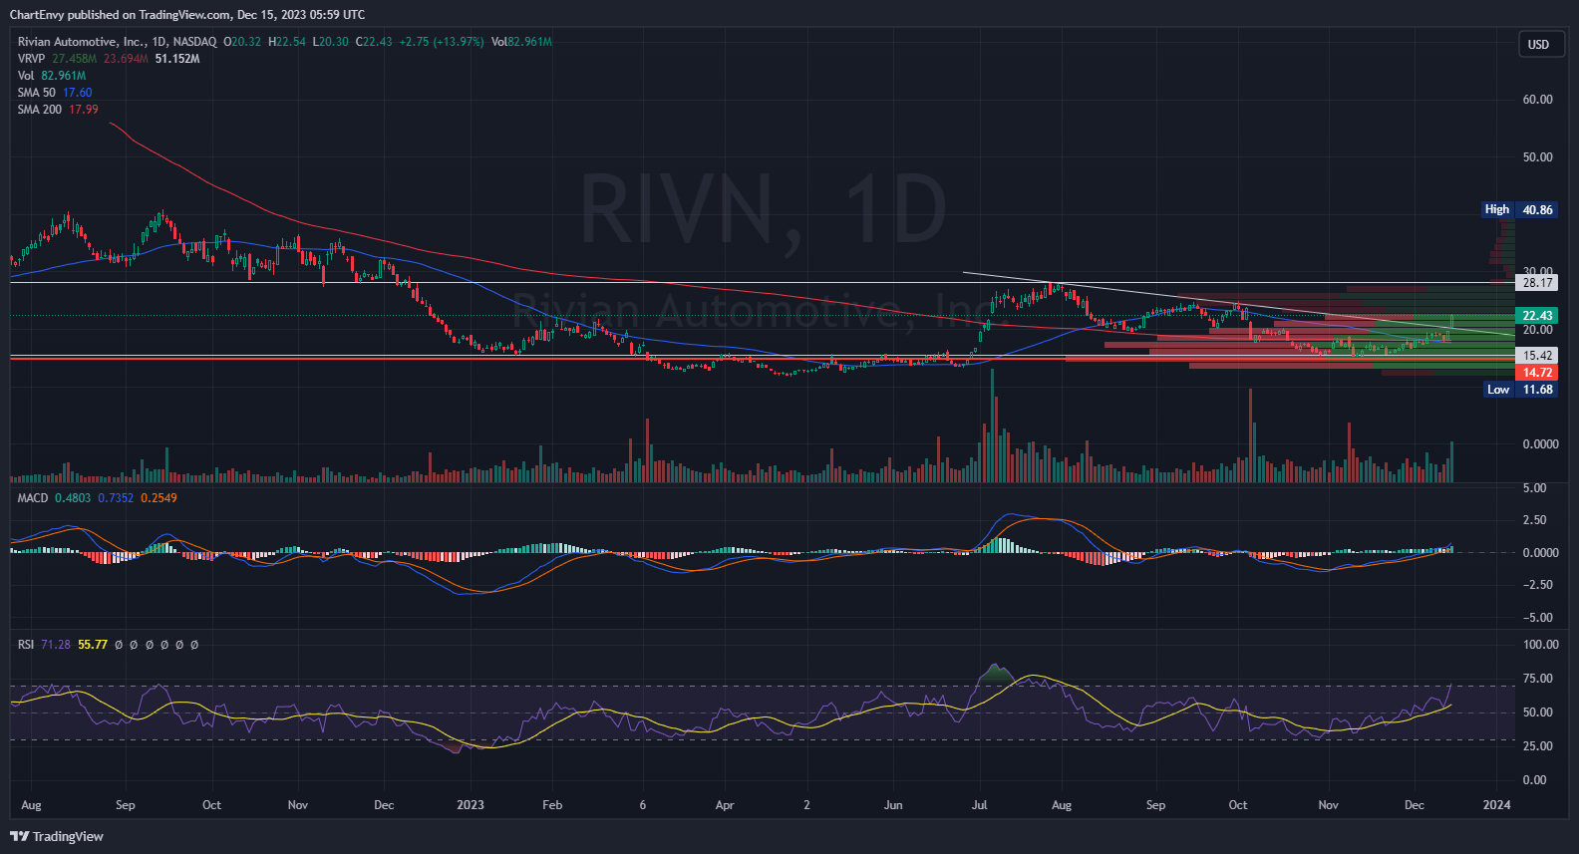Image resolution: width=1579 pixels, height=854 pixels.
Task: Click the 60.00 price axis label
Action: 1538,100
